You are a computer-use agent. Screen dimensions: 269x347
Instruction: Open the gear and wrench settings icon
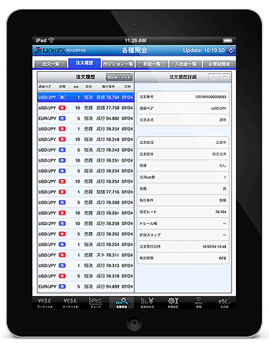click(173, 303)
